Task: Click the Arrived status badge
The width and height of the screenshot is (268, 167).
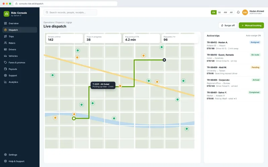Action: (256, 80)
